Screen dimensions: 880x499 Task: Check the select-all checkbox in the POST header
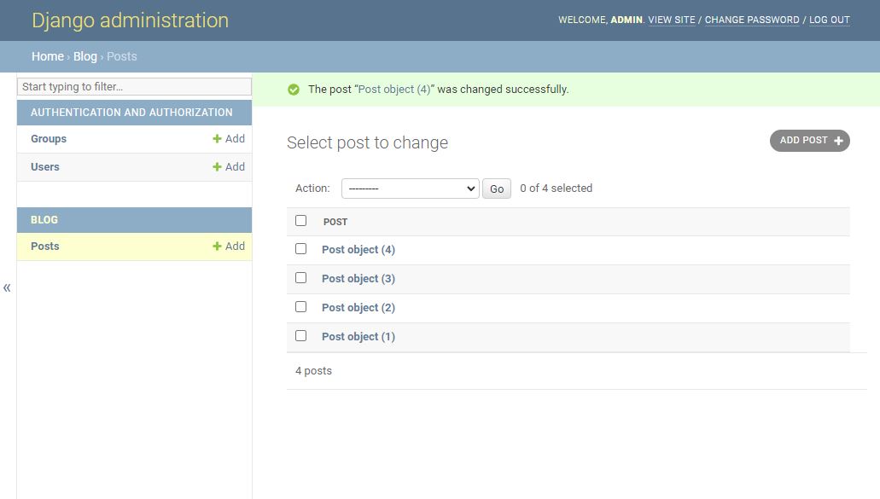pos(300,220)
